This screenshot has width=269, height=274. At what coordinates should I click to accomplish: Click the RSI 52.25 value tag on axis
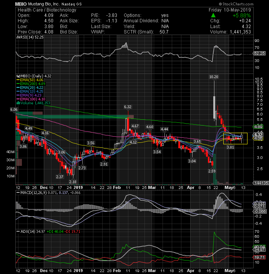tap(259, 53)
